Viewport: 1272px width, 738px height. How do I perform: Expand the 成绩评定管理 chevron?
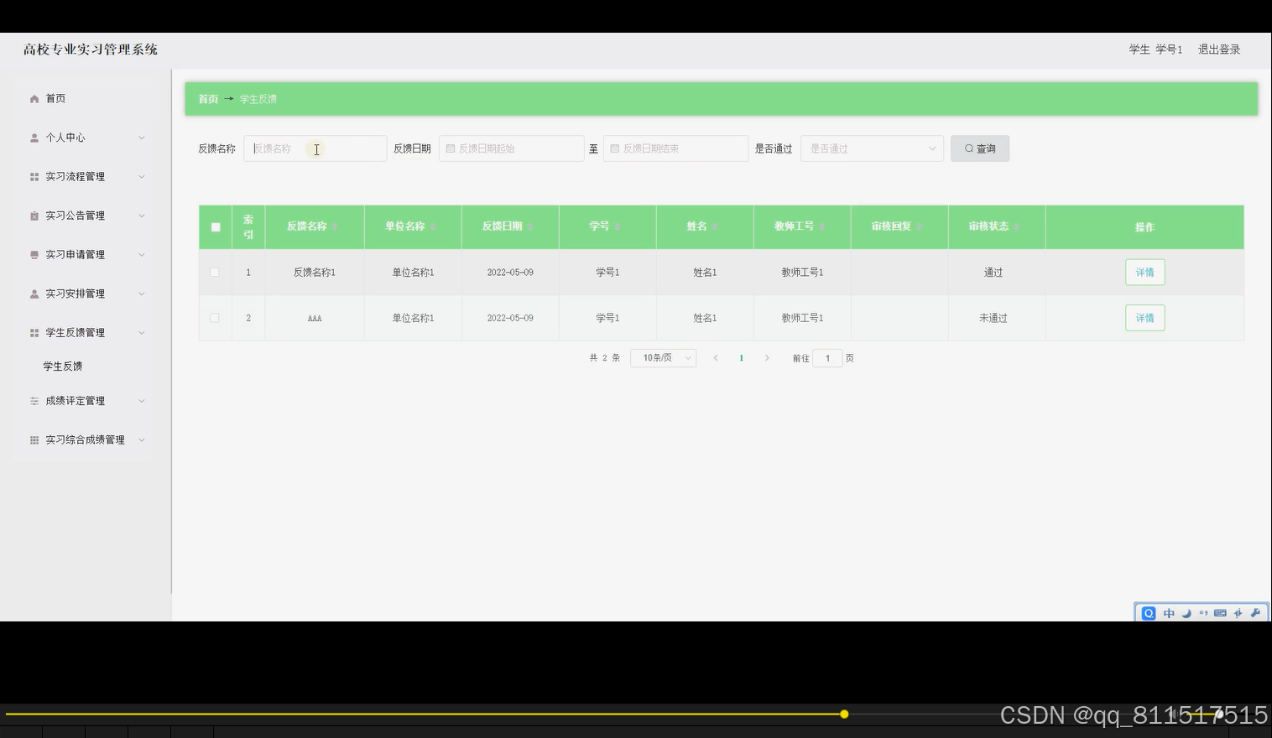tap(141, 401)
